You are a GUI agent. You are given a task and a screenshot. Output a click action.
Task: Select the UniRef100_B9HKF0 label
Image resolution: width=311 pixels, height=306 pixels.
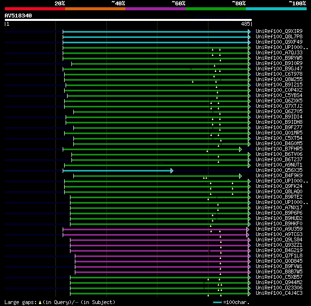[279, 224]
